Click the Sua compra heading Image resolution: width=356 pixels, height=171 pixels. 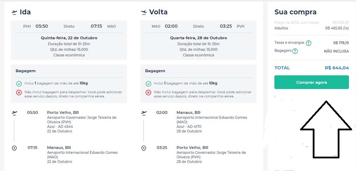(x=295, y=12)
